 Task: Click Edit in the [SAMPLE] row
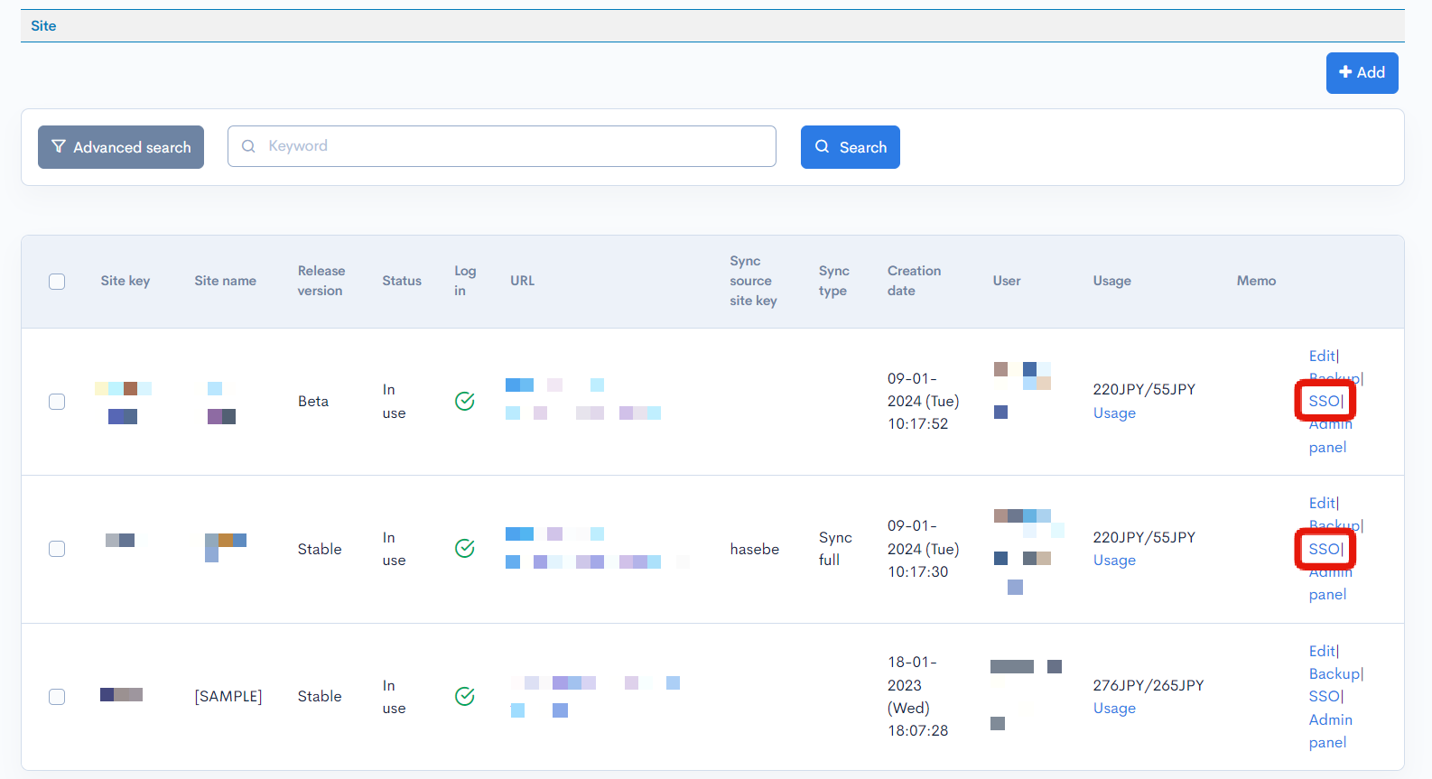pos(1322,651)
